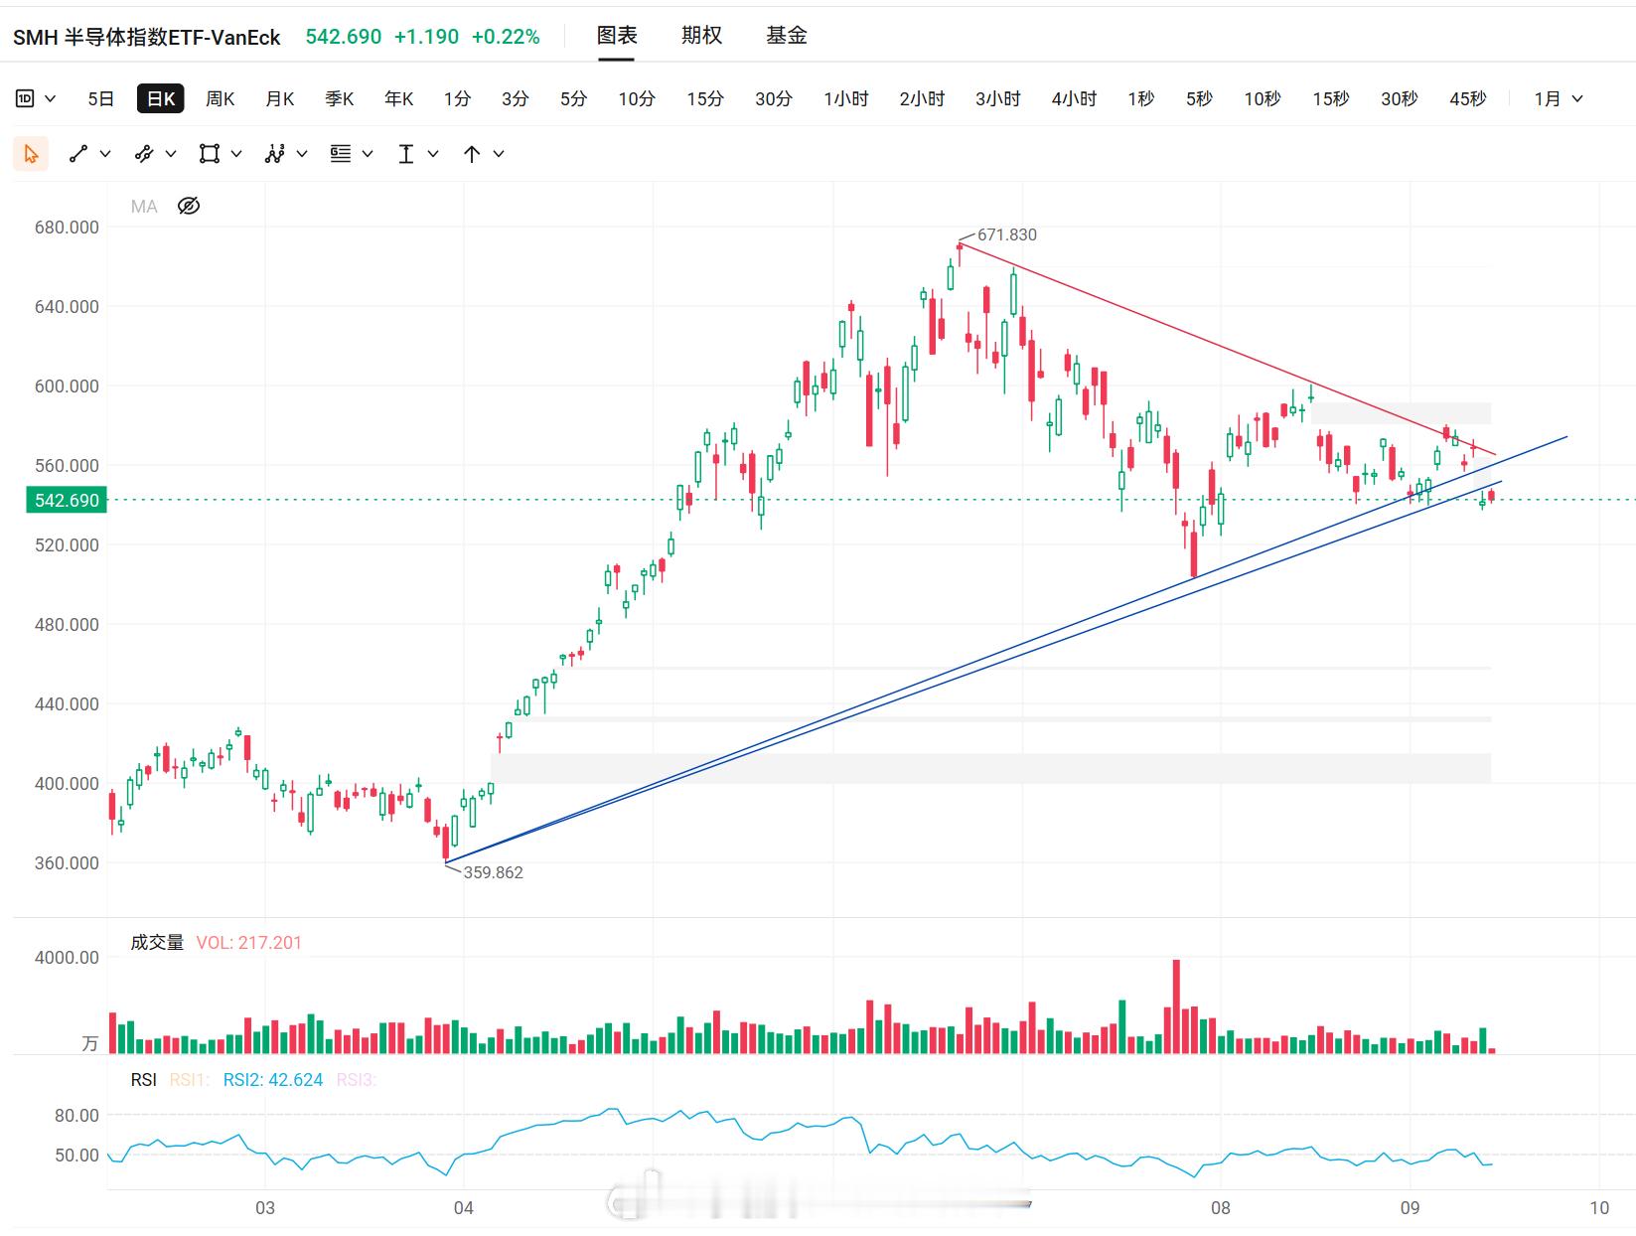Click the RSI2: 42.624 label
The image size is (1636, 1236).
pos(273,1080)
